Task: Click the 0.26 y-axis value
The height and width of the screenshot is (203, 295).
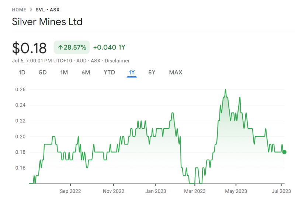Action: (x=20, y=90)
